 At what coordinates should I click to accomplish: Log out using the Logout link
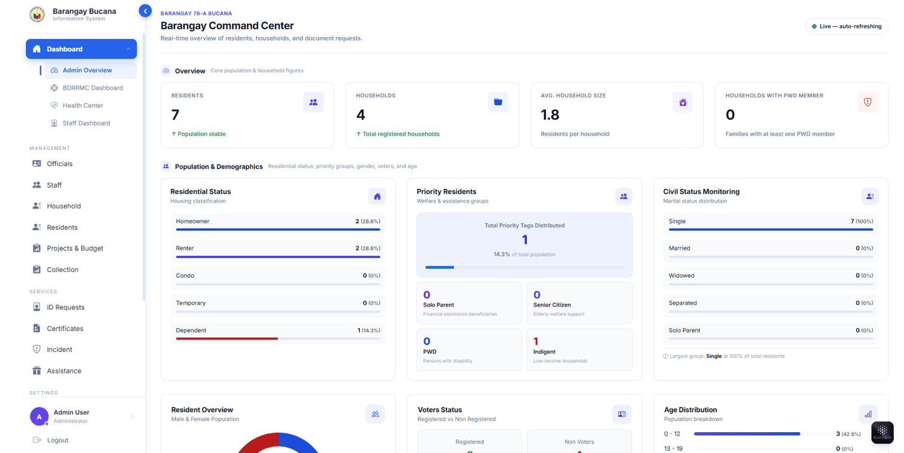click(x=50, y=440)
